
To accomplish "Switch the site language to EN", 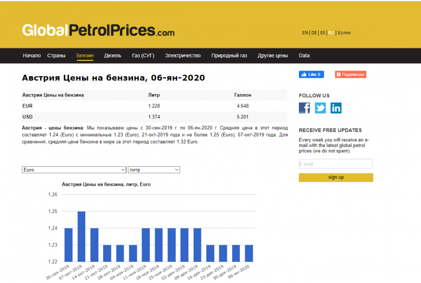I will (305, 33).
